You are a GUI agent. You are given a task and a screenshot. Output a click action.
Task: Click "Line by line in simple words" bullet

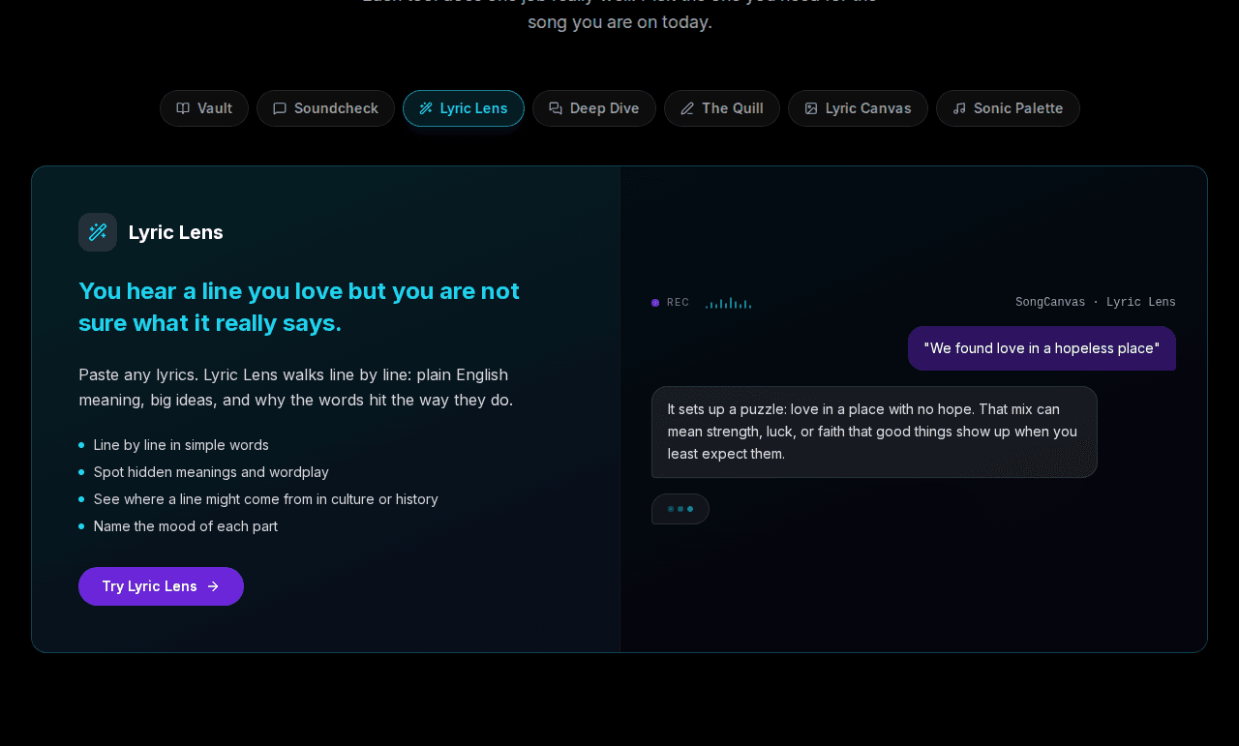(x=181, y=445)
